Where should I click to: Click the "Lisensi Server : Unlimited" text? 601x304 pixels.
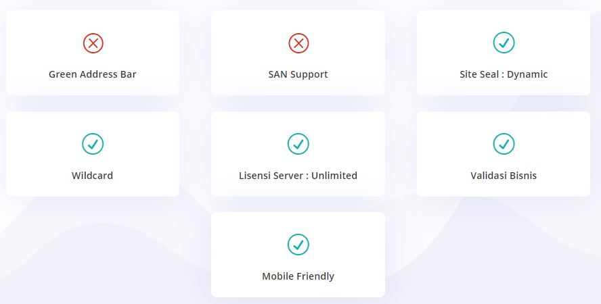point(298,176)
